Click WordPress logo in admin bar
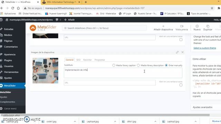Screen dimensions: 221x124 coord(1,20)
